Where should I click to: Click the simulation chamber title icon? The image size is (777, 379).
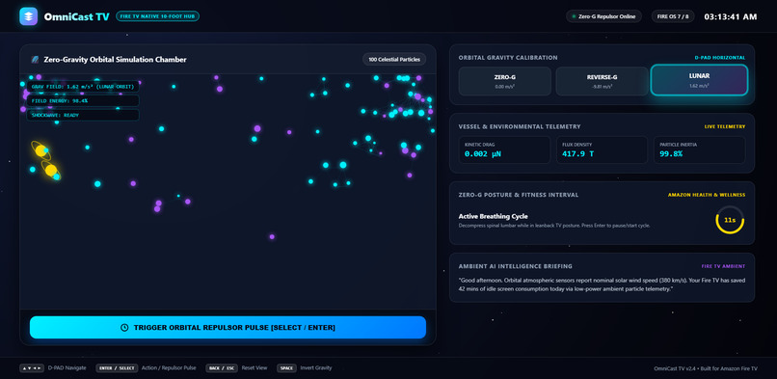35,60
